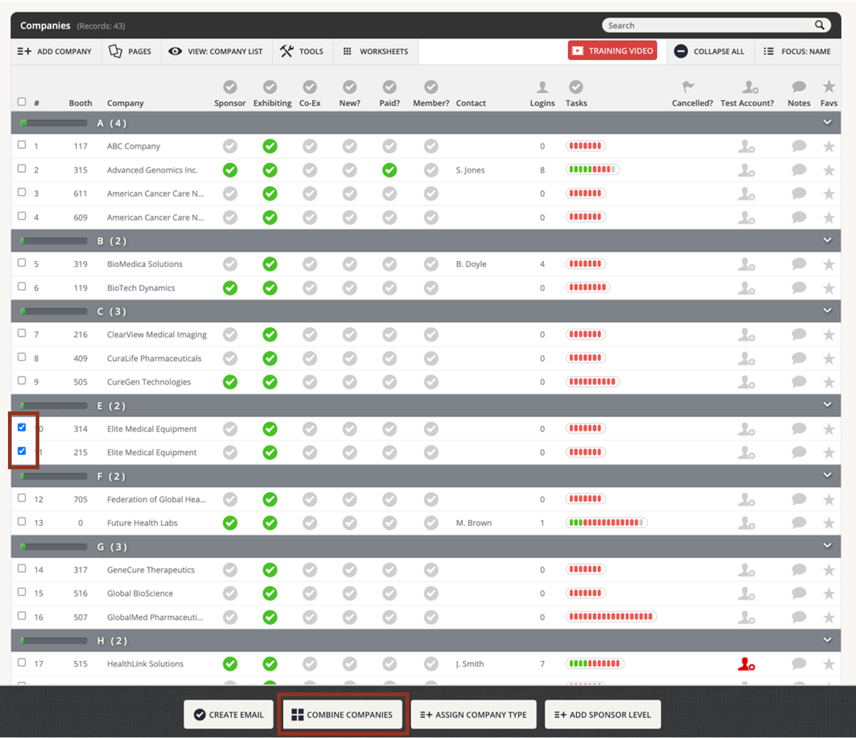Open notes for Future Health Labs
Image resolution: width=856 pixels, height=738 pixels.
pyautogui.click(x=799, y=523)
